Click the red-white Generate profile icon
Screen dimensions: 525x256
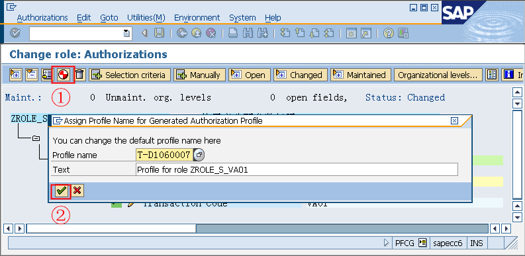point(63,75)
